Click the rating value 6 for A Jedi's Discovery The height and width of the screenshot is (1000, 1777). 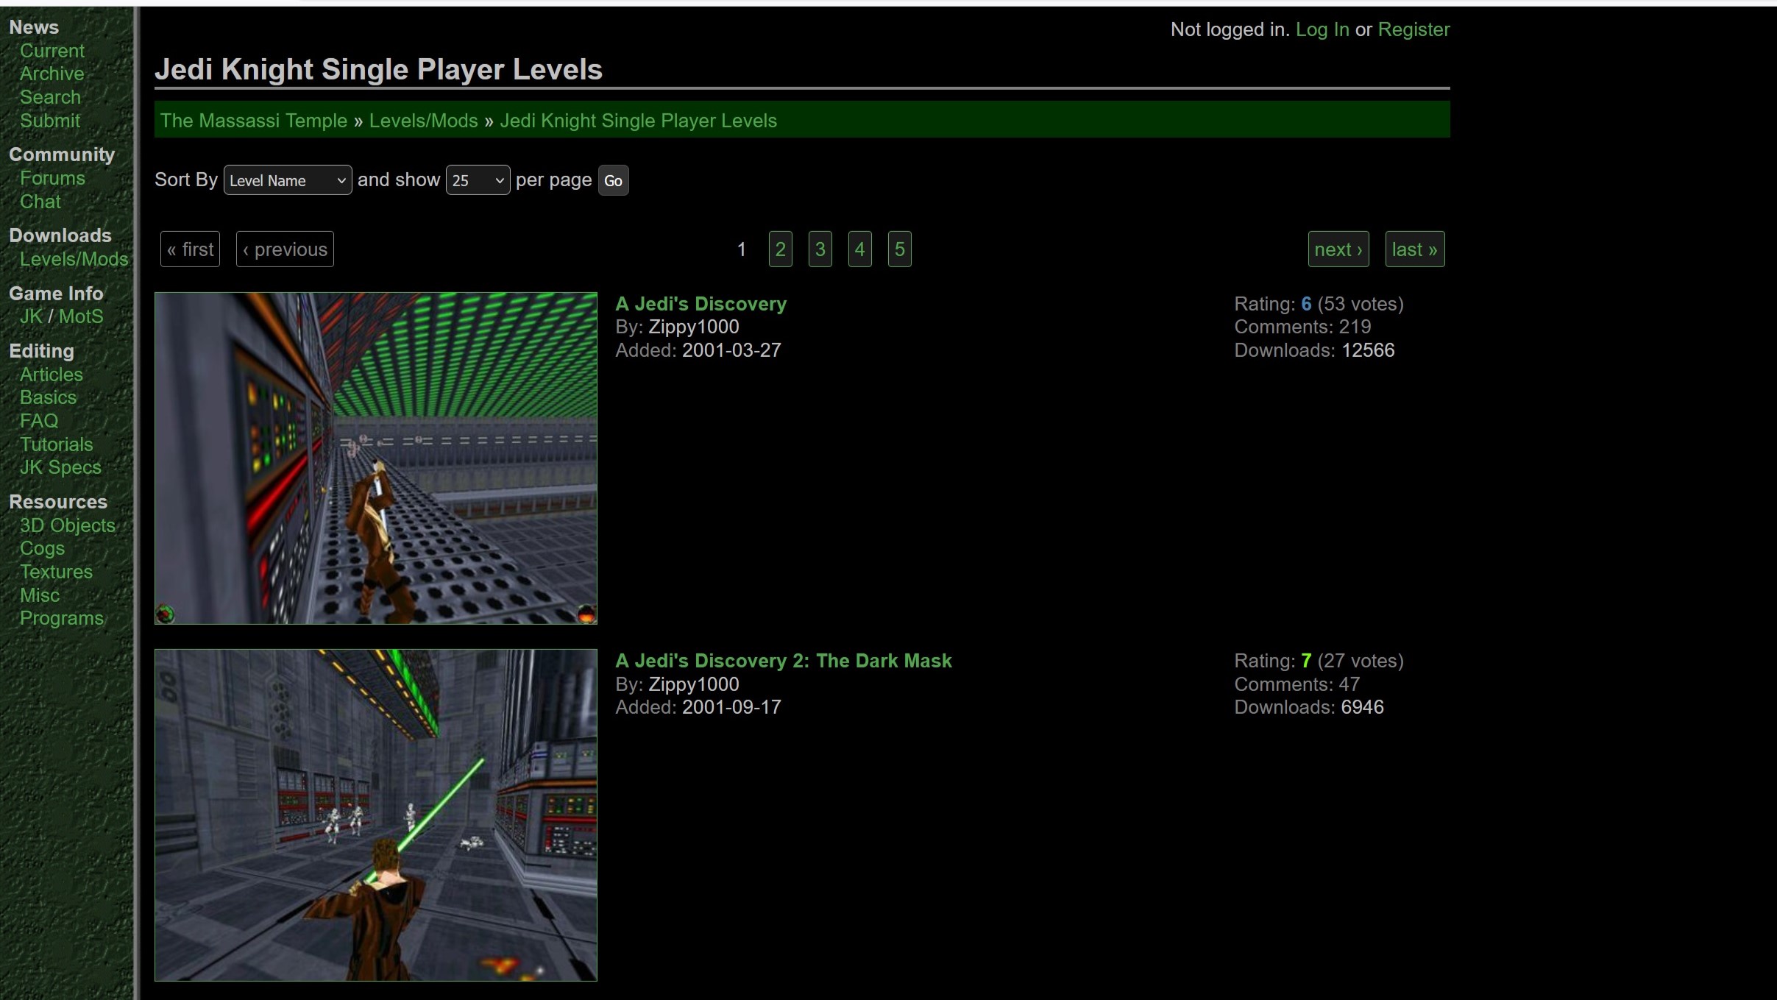1306,304
